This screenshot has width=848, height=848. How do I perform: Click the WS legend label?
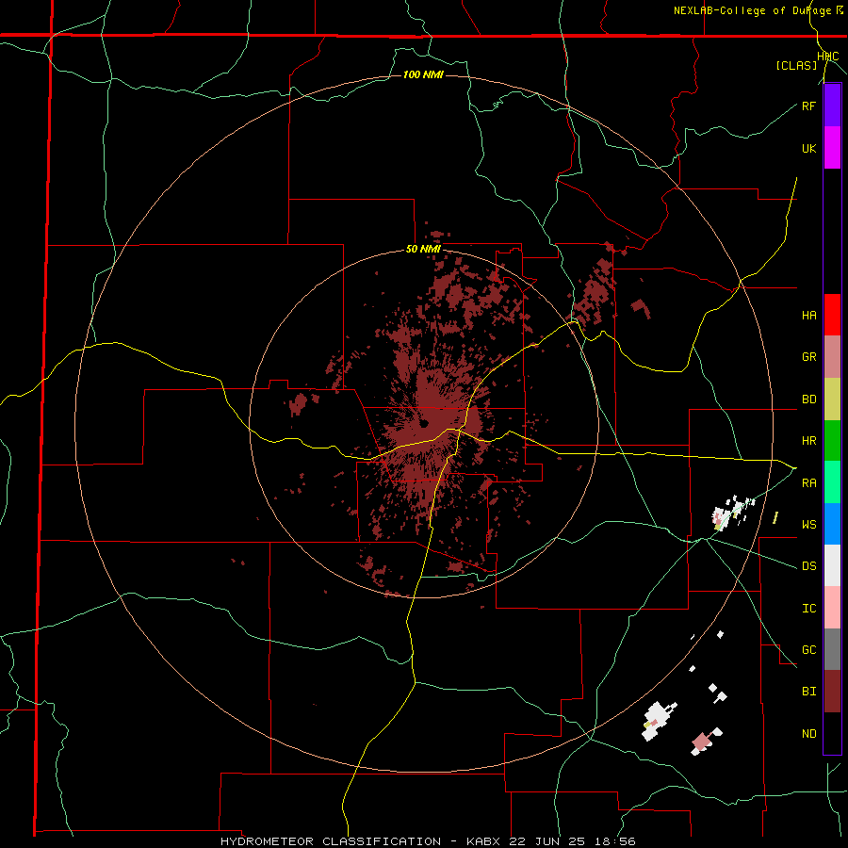pos(808,524)
